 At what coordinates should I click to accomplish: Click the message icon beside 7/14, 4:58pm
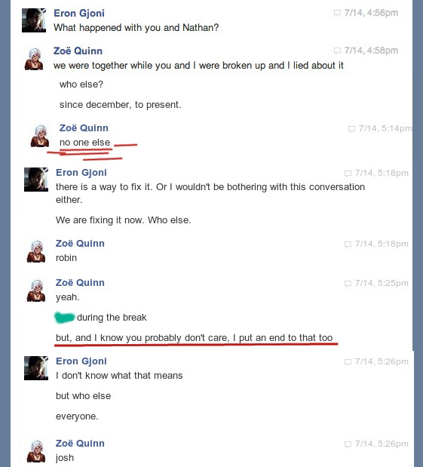coord(337,51)
